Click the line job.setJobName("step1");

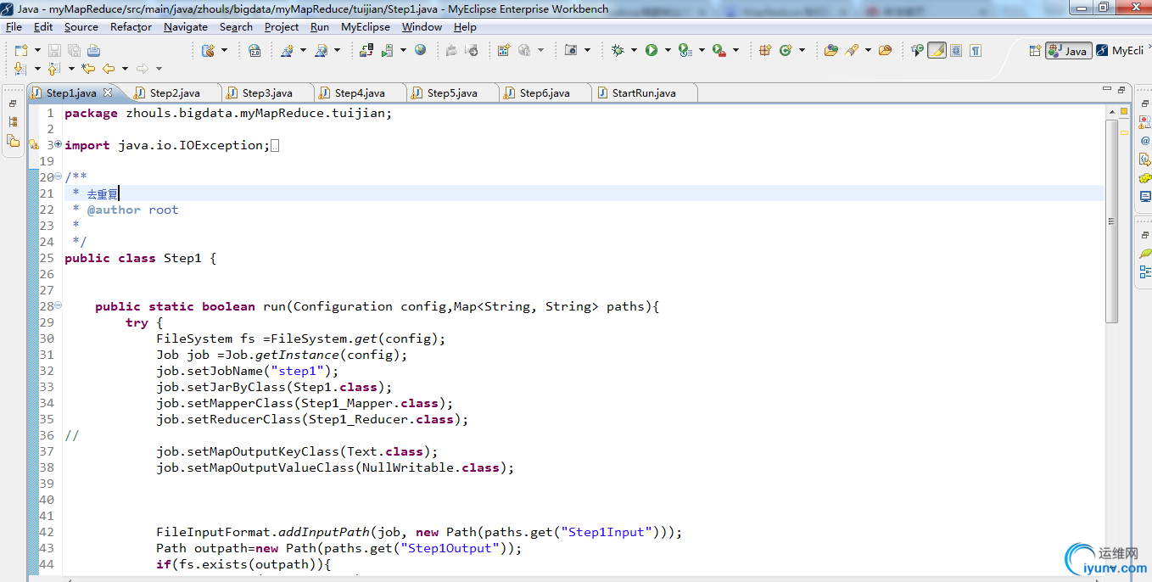point(247,371)
